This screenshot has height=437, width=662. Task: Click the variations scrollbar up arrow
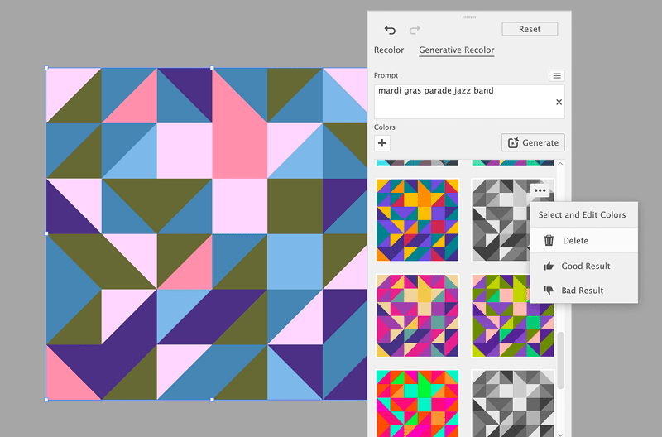click(560, 164)
